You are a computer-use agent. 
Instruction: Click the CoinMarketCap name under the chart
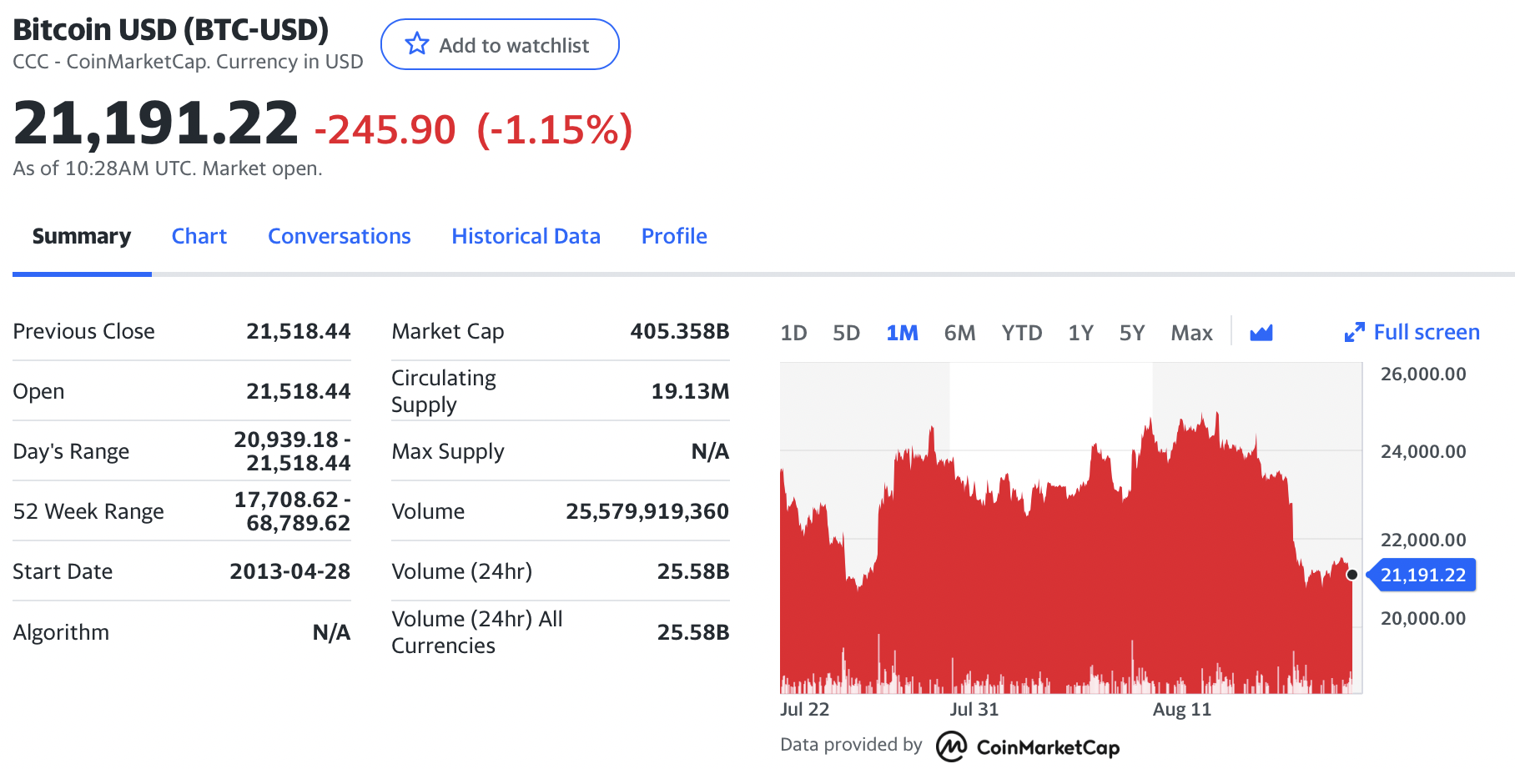click(1048, 747)
